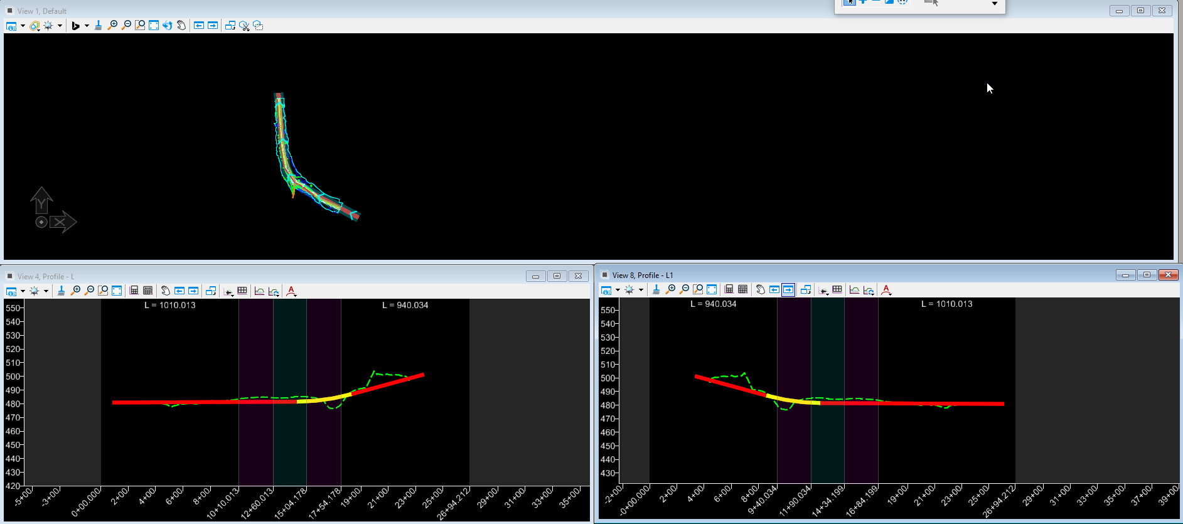The width and height of the screenshot is (1183, 524).
Task: Click second calculator icon in View 4
Action: [147, 291]
